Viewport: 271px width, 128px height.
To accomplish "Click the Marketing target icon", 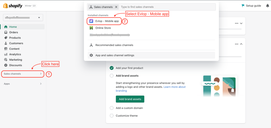I will click(x=6, y=60).
